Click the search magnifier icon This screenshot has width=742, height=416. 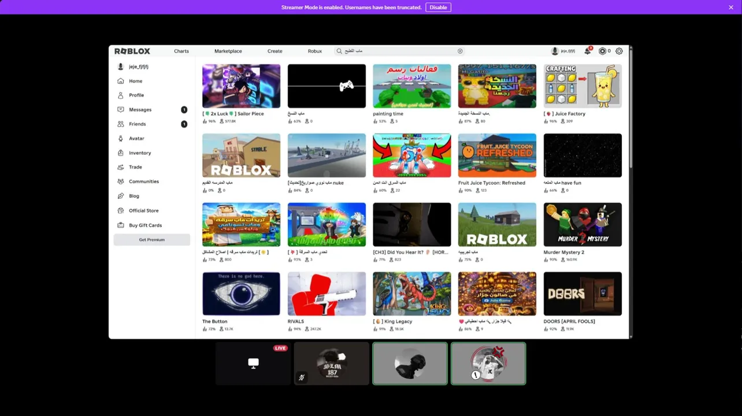coord(339,51)
